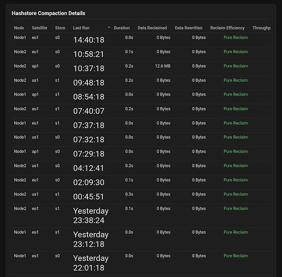Viewport: 282px width, 277px height.
Task: Click Reclaim Efficiency column header
Action: pos(227,28)
